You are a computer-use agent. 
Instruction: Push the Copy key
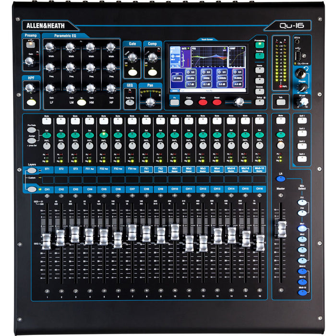pos(189,102)
